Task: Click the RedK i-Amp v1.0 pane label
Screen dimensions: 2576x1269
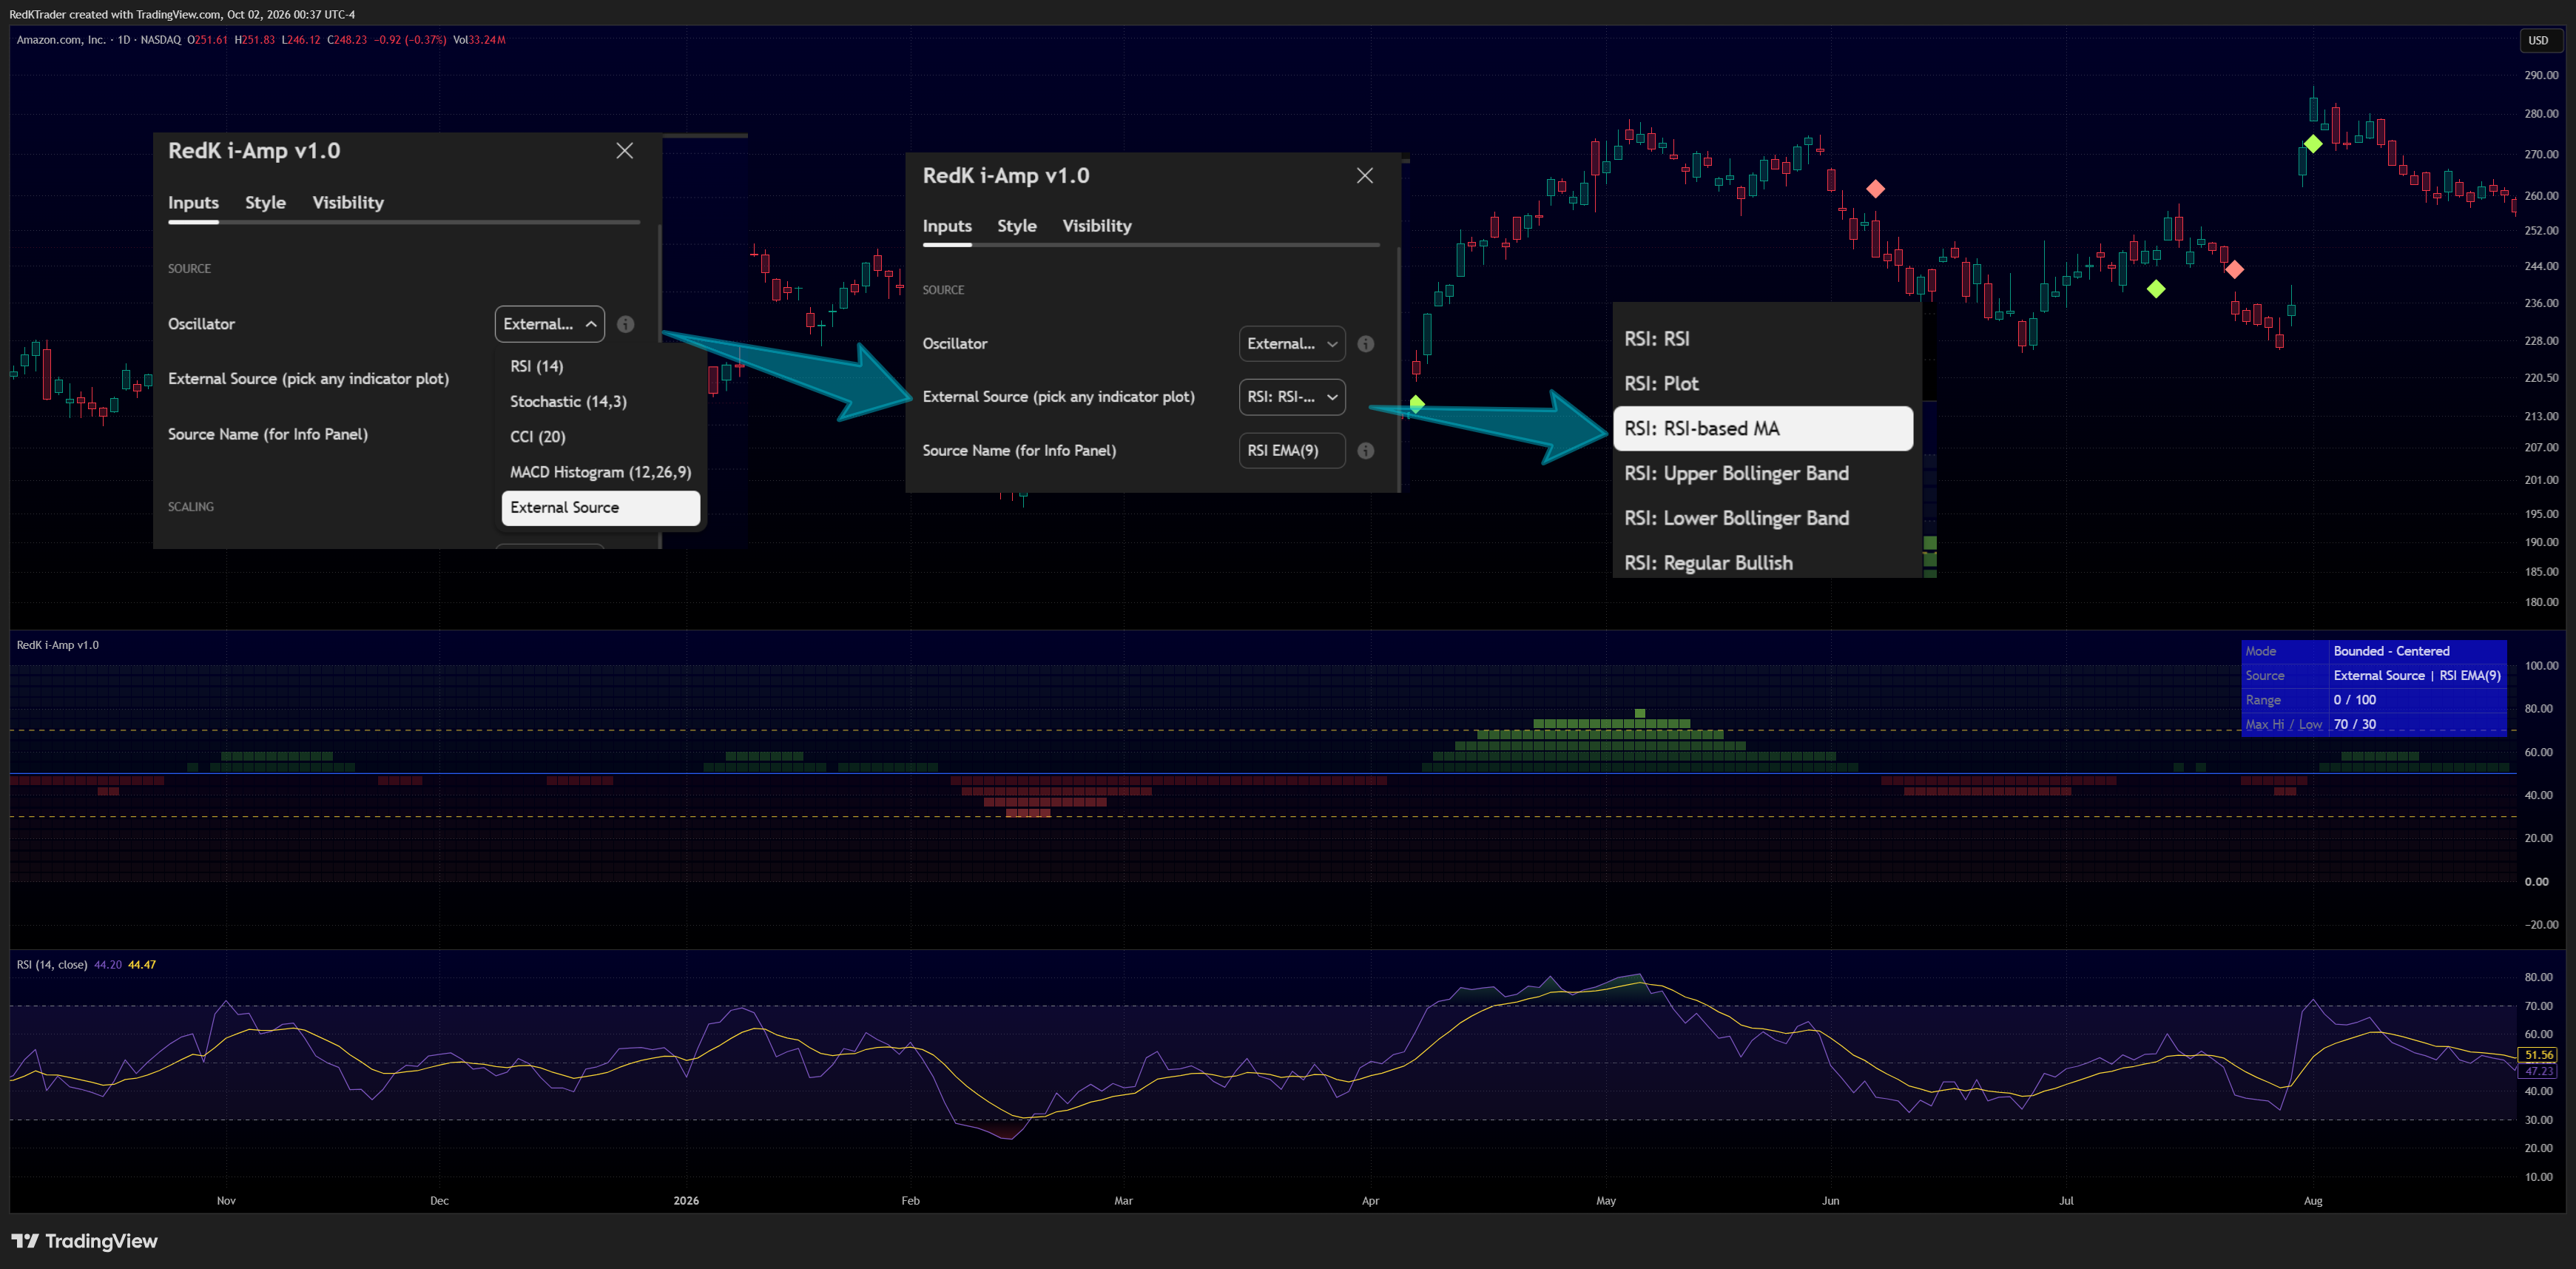Action: click(x=57, y=645)
